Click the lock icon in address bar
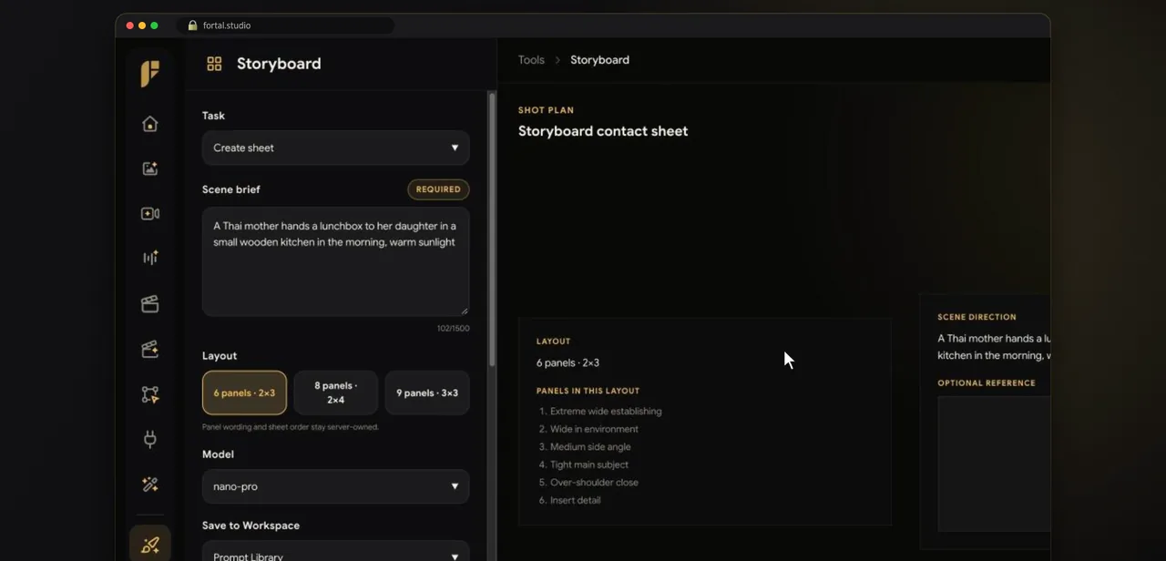1166x561 pixels. pos(192,25)
